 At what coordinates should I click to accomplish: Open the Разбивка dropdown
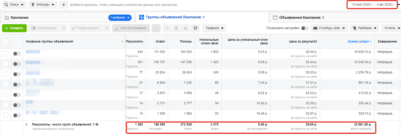[364, 28]
